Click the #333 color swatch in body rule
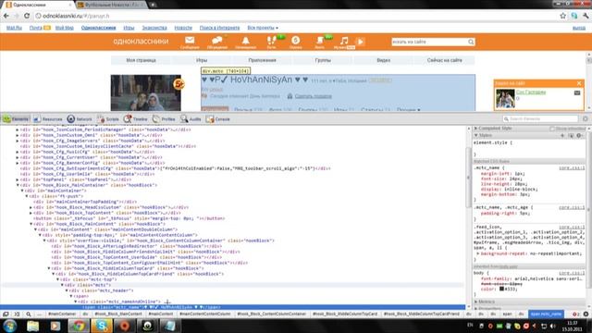 click(501, 289)
